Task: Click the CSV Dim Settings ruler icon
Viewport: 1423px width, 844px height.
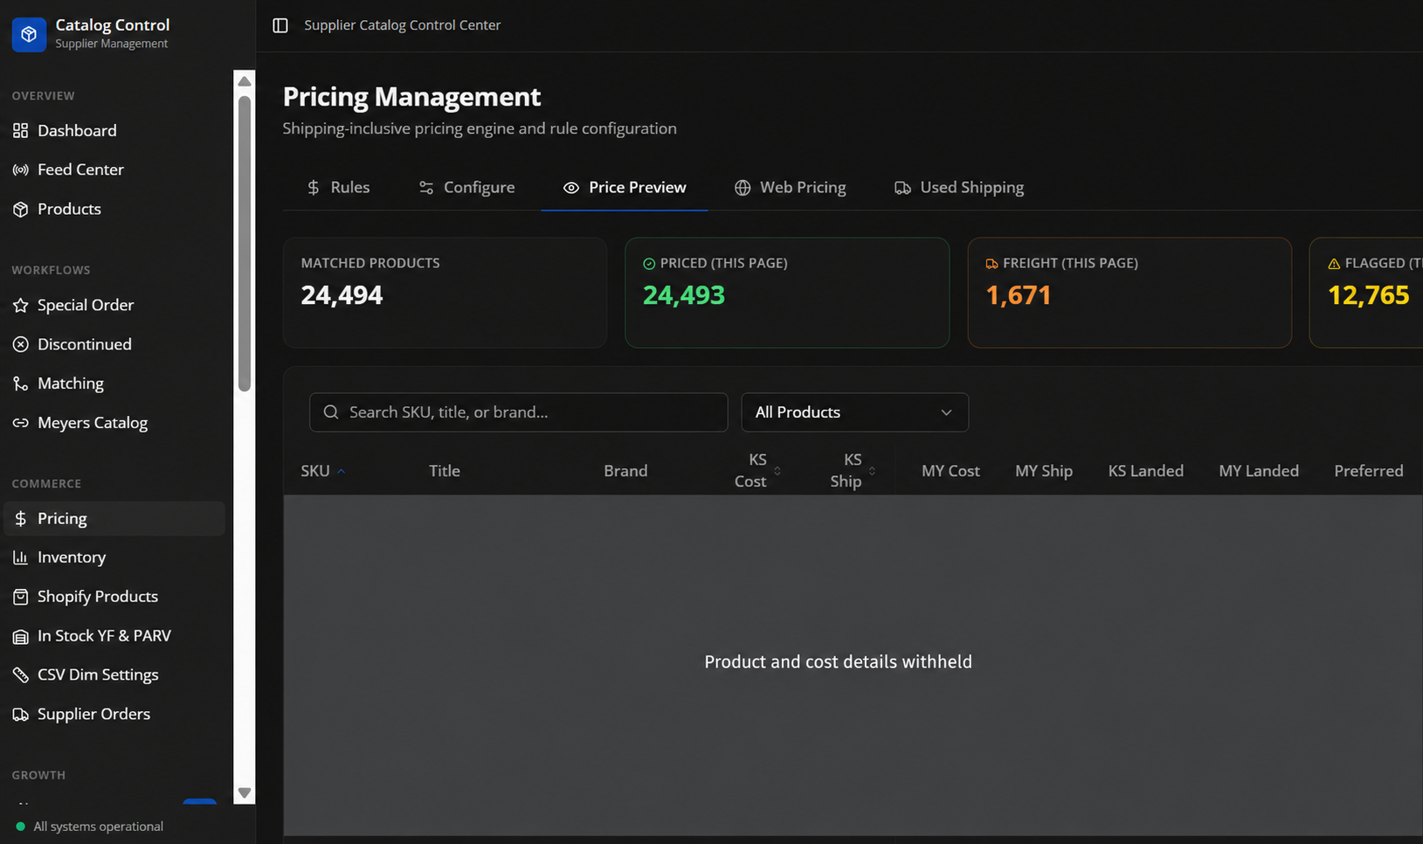Action: pyautogui.click(x=20, y=675)
